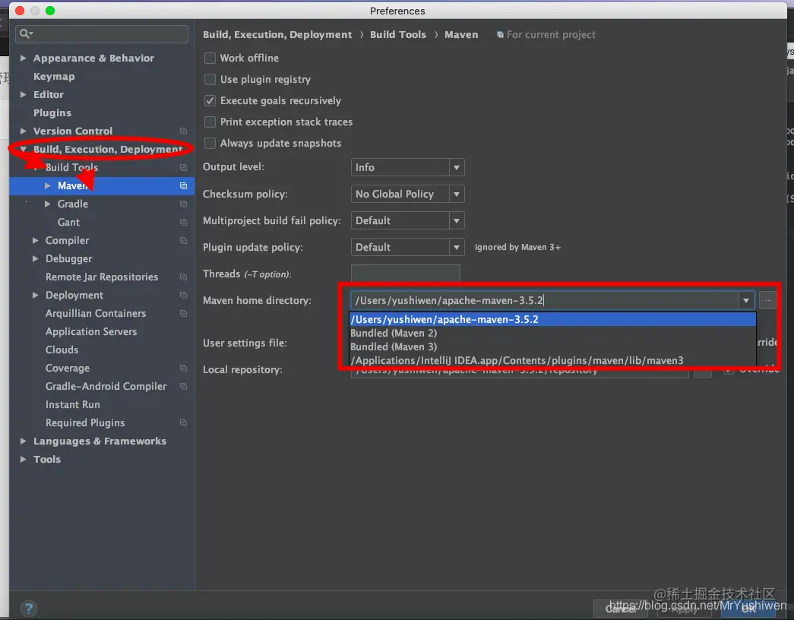This screenshot has height=620, width=794.
Task: Click inside the settings search field
Action: coord(102,34)
